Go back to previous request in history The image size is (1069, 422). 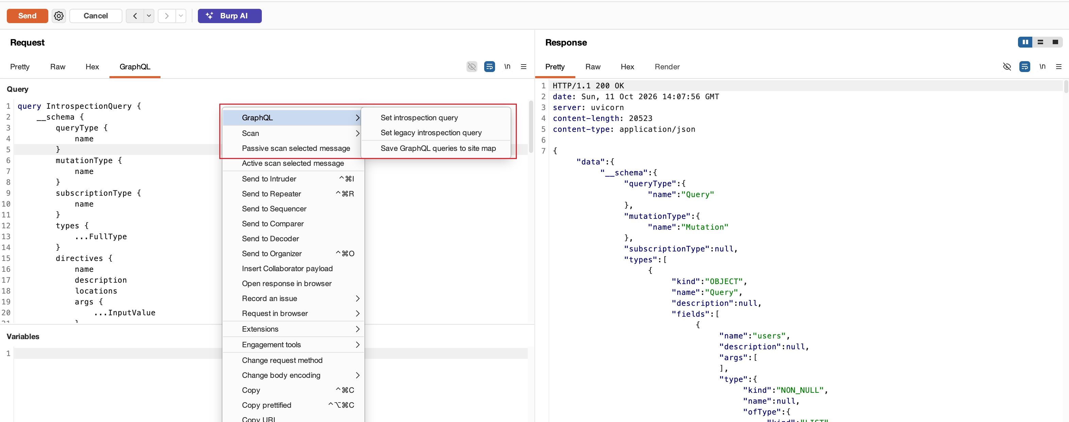(135, 16)
